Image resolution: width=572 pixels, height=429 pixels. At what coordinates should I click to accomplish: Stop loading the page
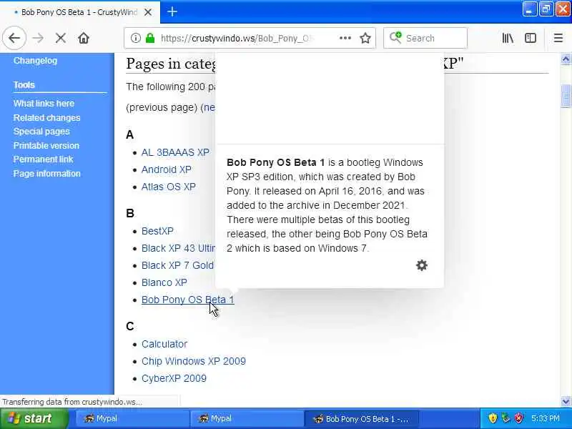coord(61,38)
